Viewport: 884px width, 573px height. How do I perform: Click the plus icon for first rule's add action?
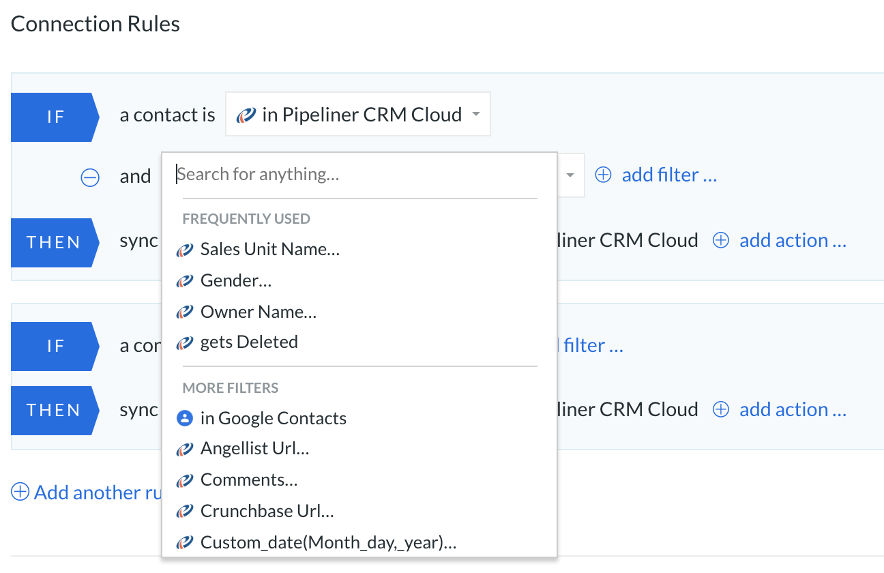pyautogui.click(x=721, y=240)
